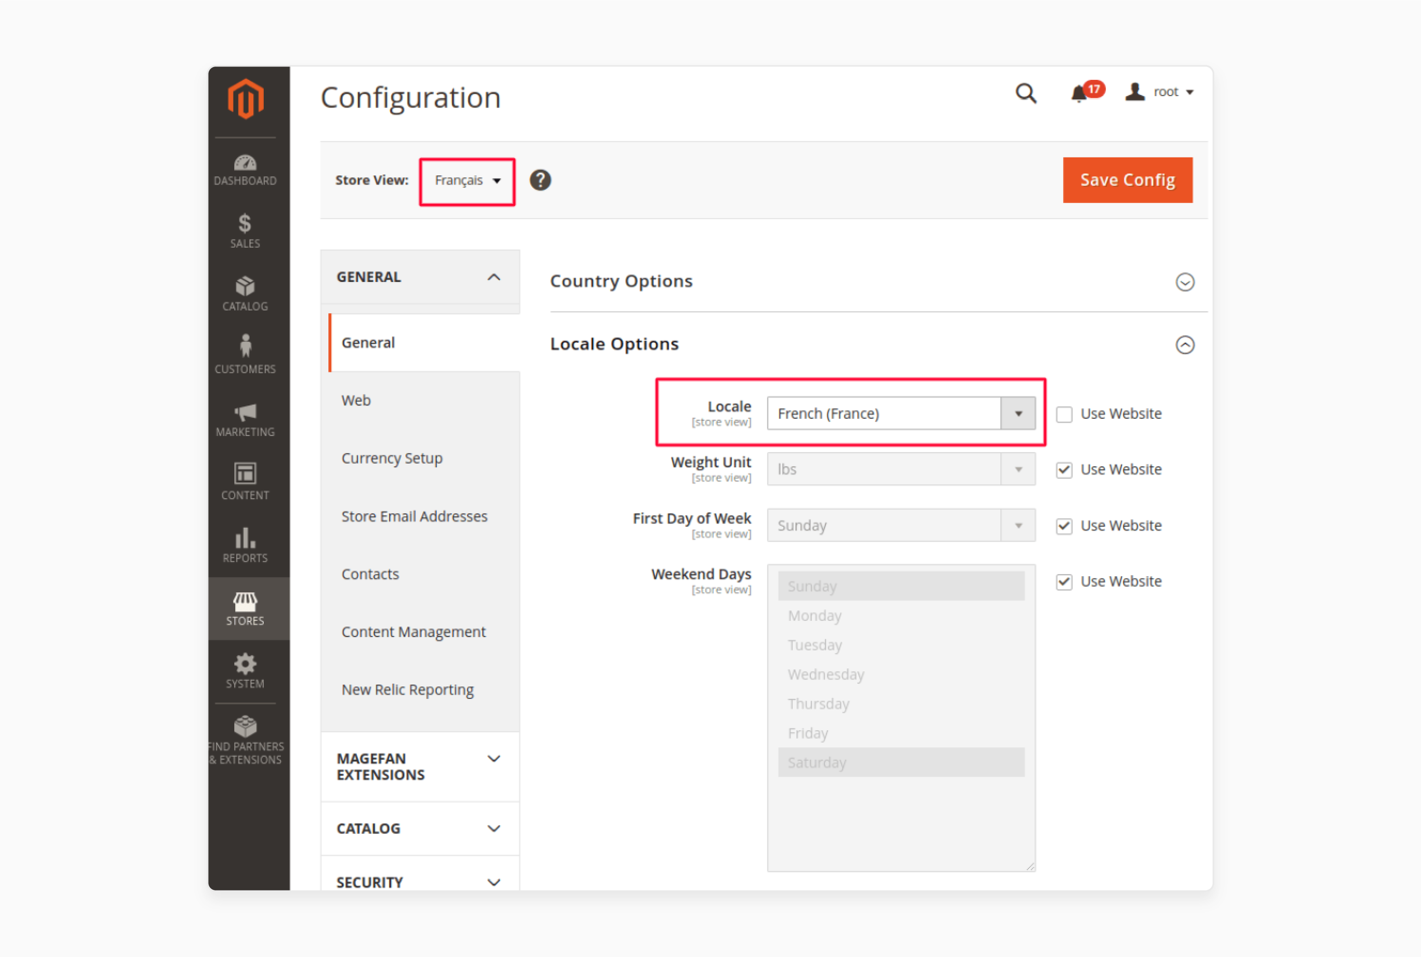Select the Contacts config tab
The height and width of the screenshot is (957, 1421).
(x=424, y=574)
